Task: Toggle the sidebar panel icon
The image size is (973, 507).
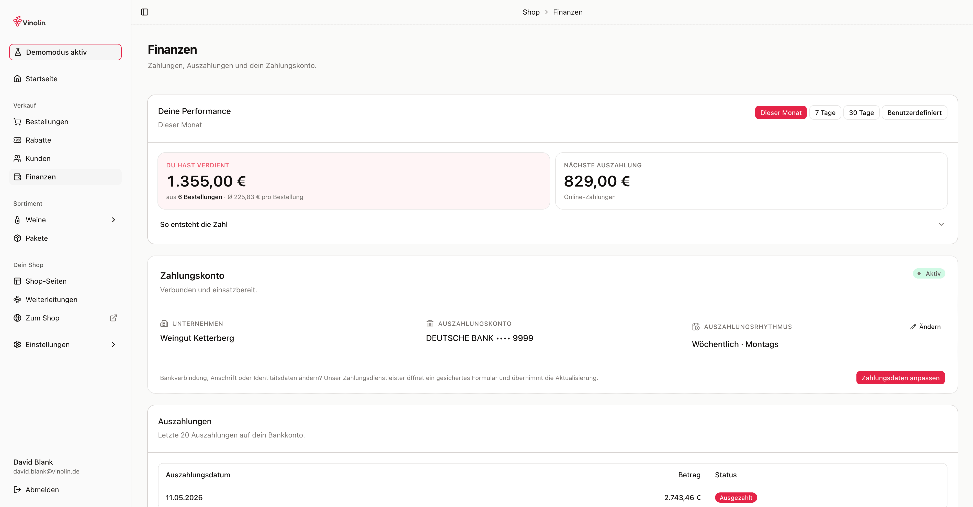Action: click(145, 12)
